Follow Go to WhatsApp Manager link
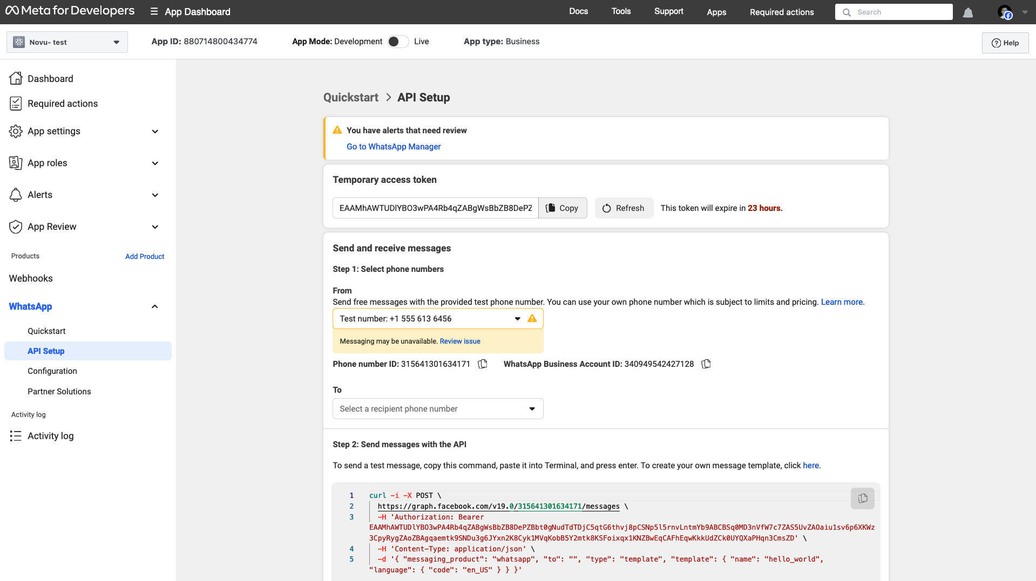This screenshot has width=1036, height=581. [394, 147]
